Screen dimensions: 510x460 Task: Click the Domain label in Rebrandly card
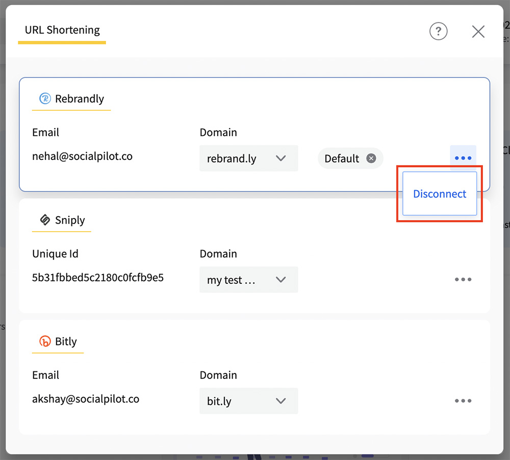pos(218,132)
